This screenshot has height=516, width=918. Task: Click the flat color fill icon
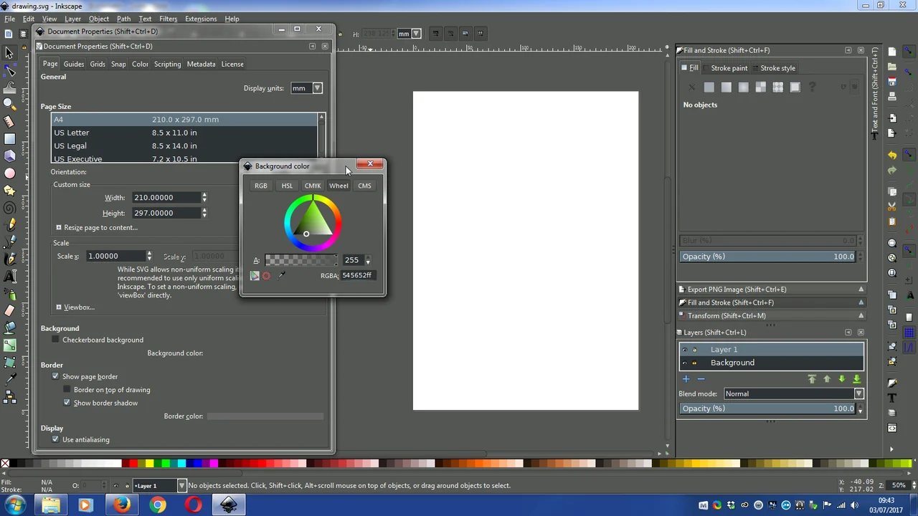pyautogui.click(x=709, y=87)
